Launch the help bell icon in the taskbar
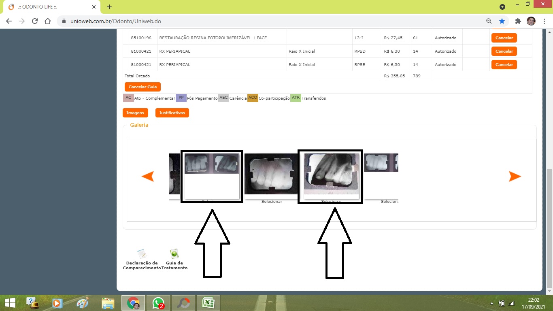Image resolution: width=553 pixels, height=311 pixels. point(32,303)
